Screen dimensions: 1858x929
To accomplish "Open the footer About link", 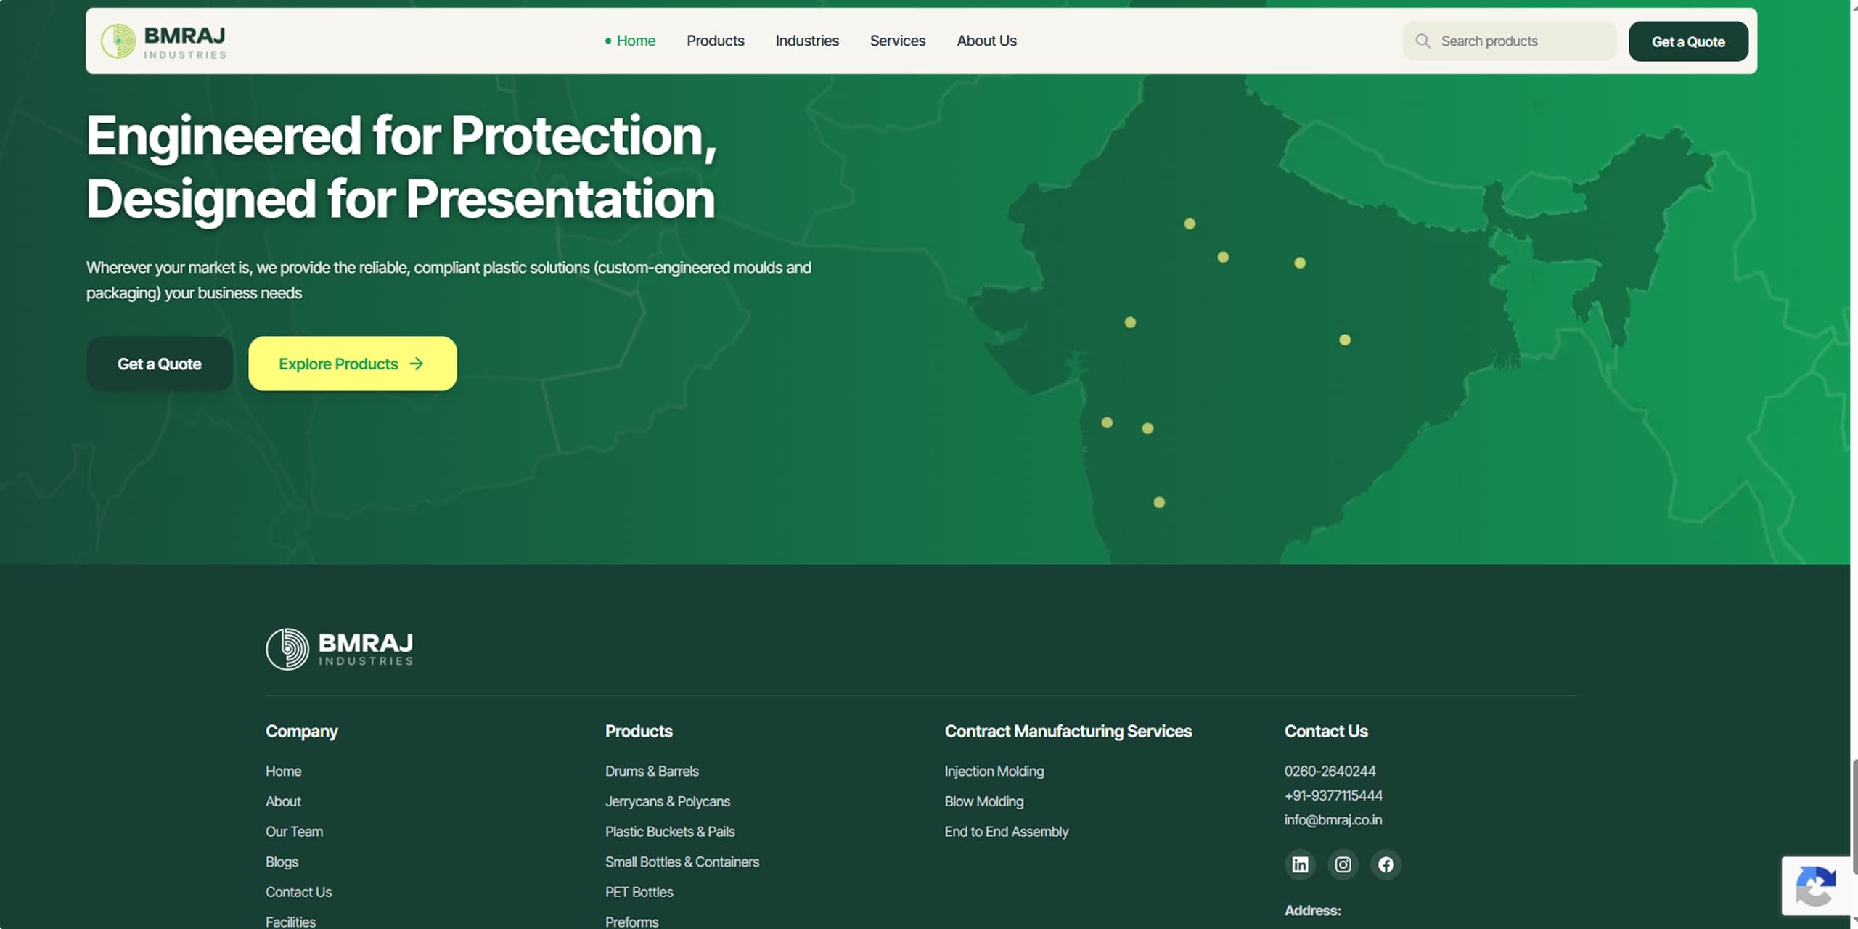I will pyautogui.click(x=283, y=801).
